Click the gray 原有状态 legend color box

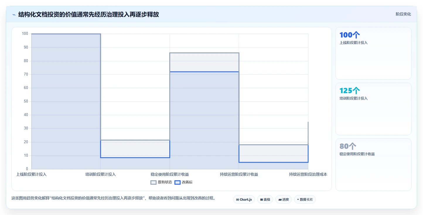[153, 182]
